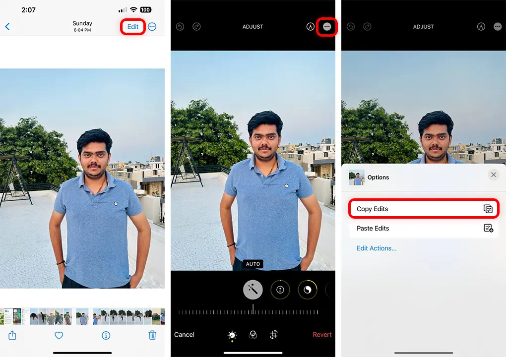Choose Copy Edits
The width and height of the screenshot is (506, 357).
(x=424, y=209)
